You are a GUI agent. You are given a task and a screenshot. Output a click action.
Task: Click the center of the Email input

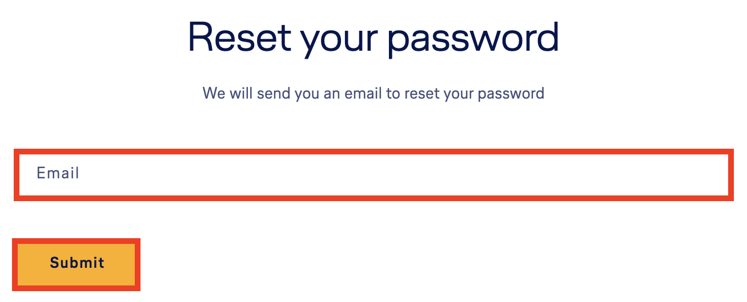[373, 174]
